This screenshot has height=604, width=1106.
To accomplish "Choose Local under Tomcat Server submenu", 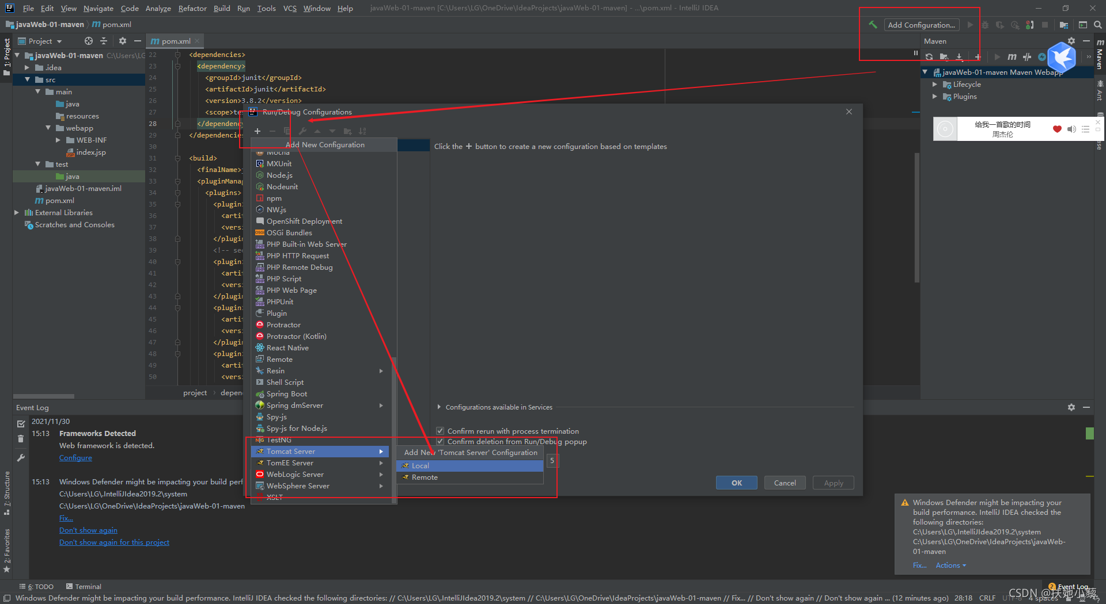I will pos(469,466).
